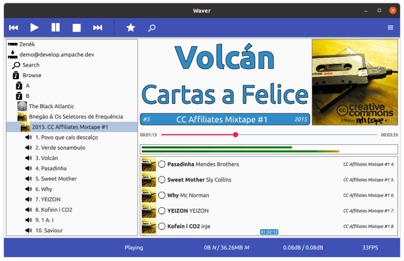Maximize the Waver window
This screenshot has width=404, height=261.
click(379, 10)
